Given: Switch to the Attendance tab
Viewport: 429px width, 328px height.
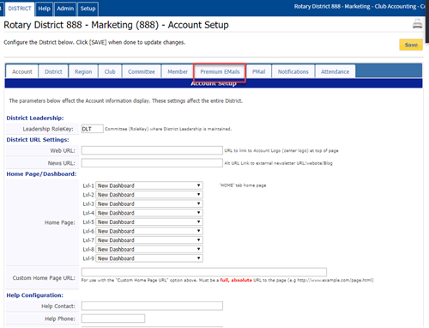Looking at the screenshot, I should tap(335, 71).
